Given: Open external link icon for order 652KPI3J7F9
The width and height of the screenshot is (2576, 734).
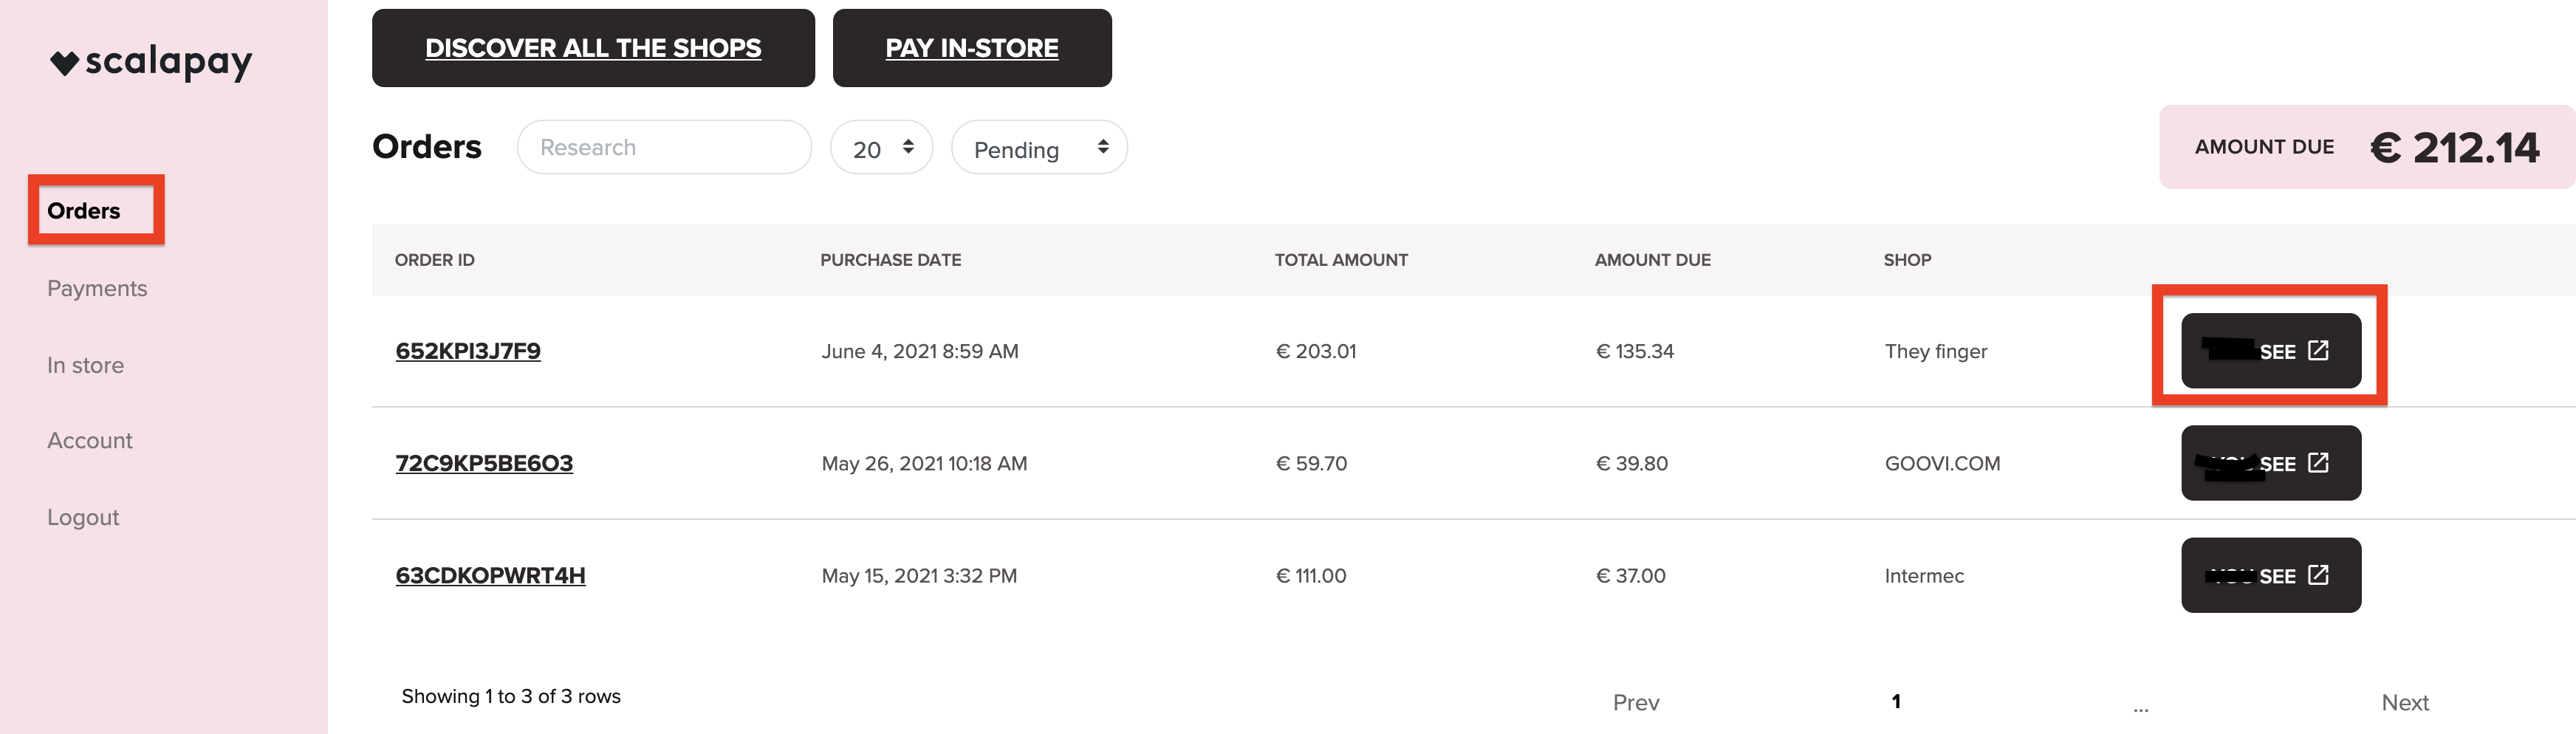Looking at the screenshot, I should [x=2318, y=350].
